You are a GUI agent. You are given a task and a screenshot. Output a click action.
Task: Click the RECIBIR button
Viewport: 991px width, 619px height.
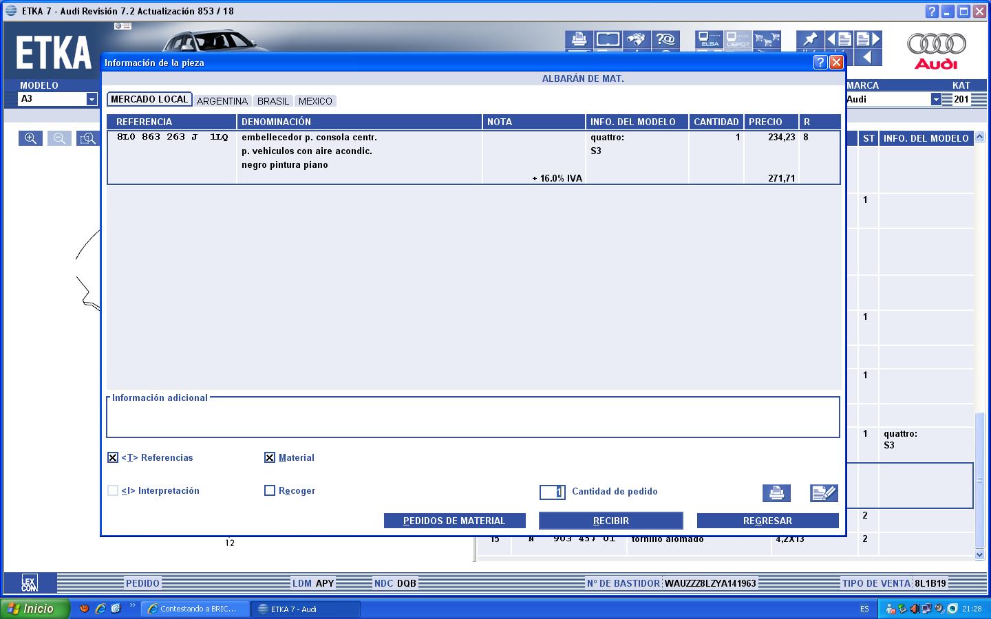(x=610, y=521)
